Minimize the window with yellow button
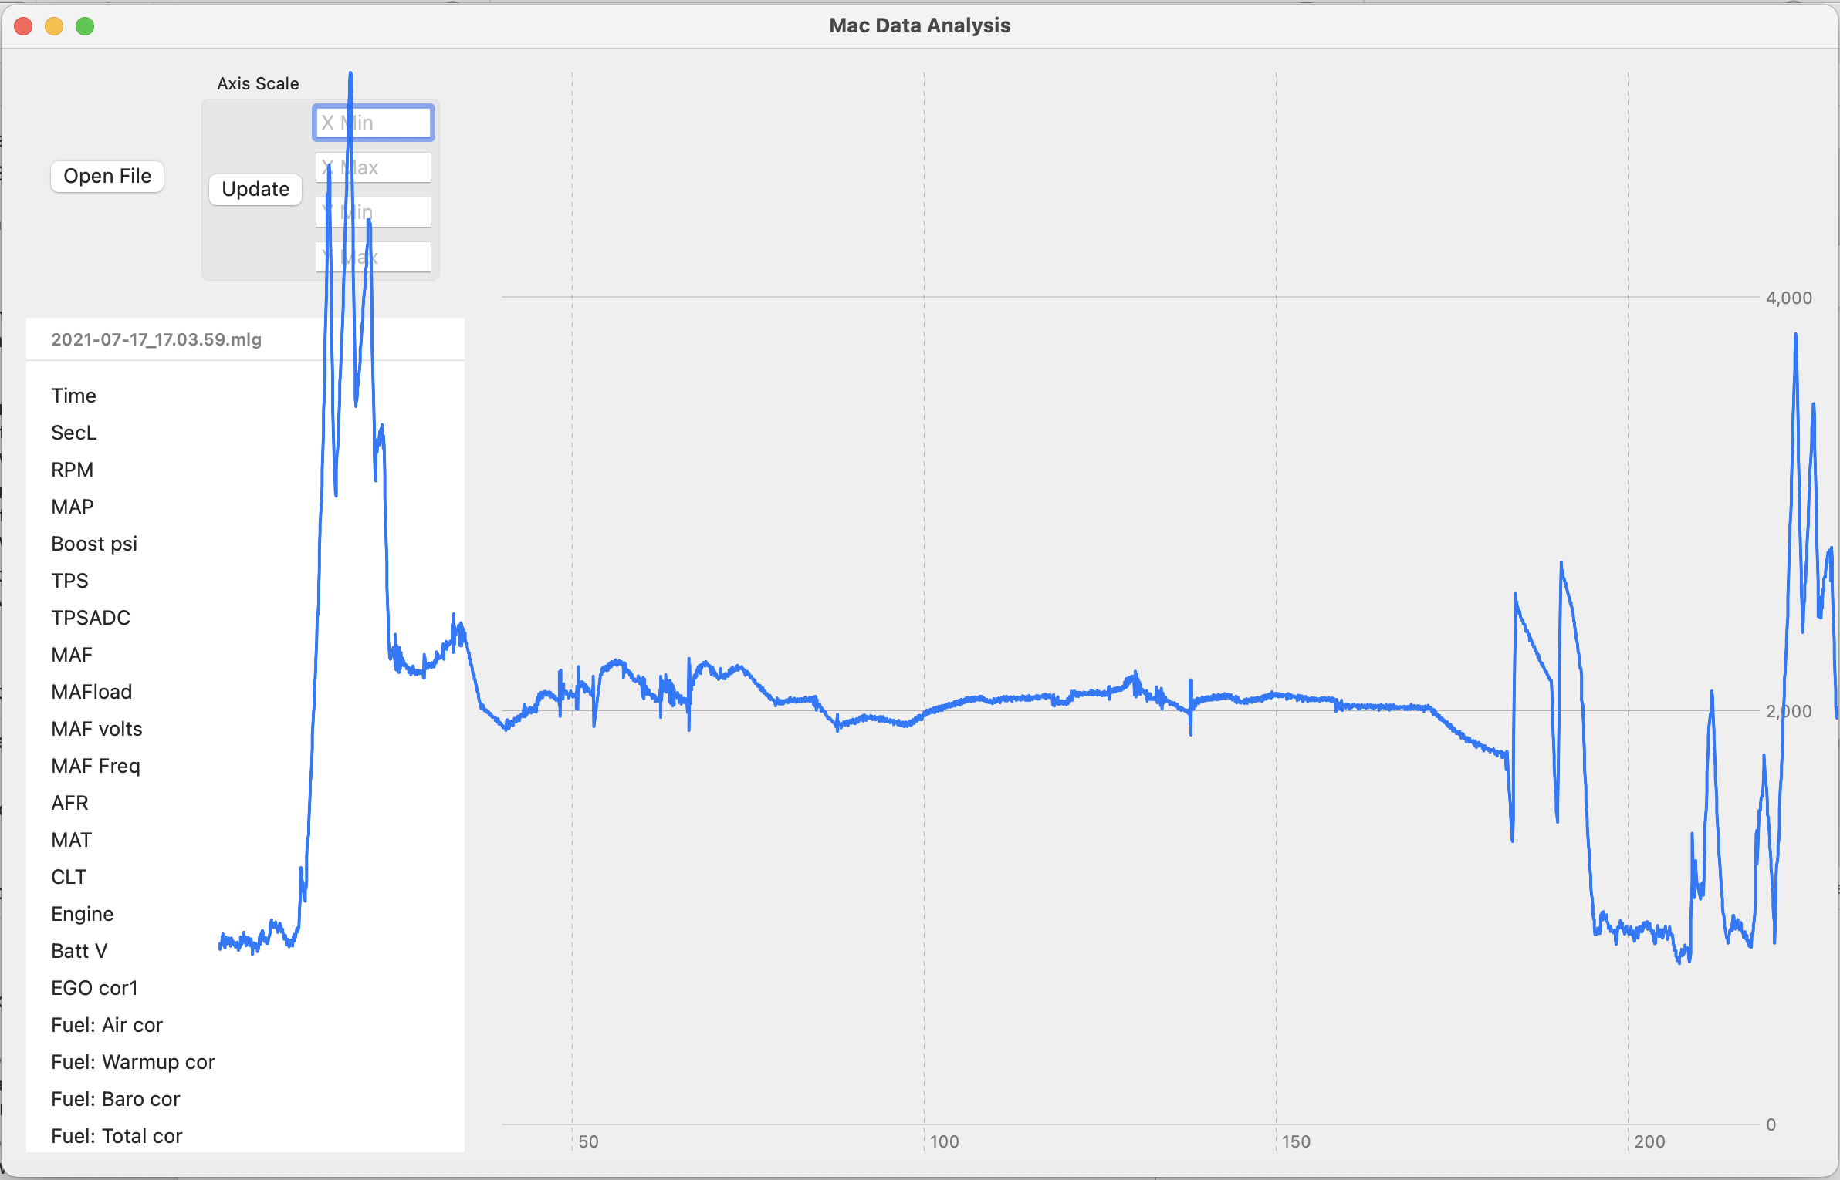Screen dimensions: 1840x1180 [x=54, y=26]
